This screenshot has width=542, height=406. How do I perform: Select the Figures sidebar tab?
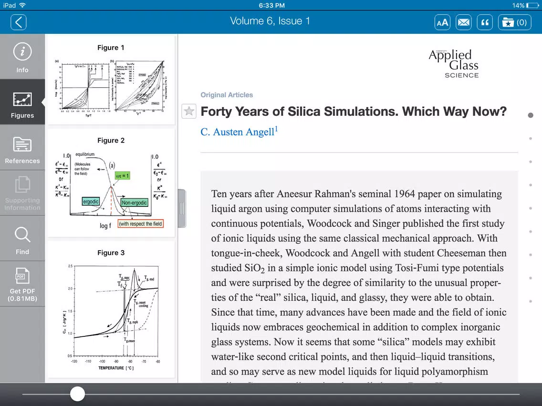(22, 102)
